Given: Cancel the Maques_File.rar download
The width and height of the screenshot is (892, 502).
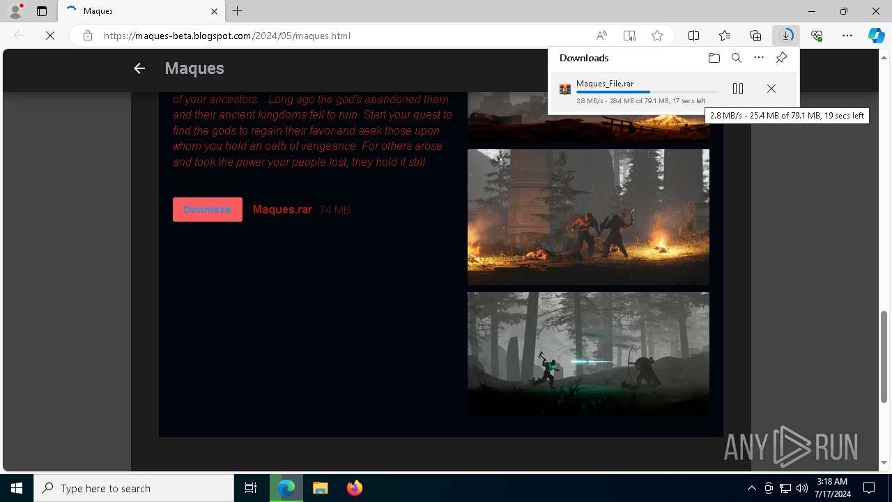Looking at the screenshot, I should coord(771,89).
